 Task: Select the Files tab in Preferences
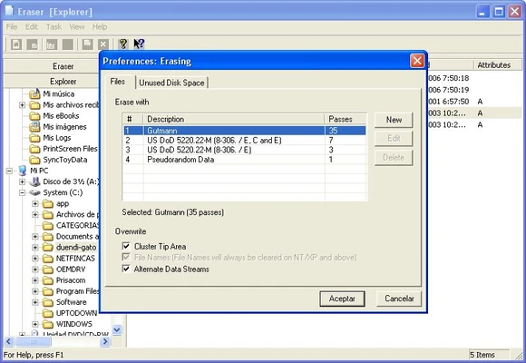118,82
